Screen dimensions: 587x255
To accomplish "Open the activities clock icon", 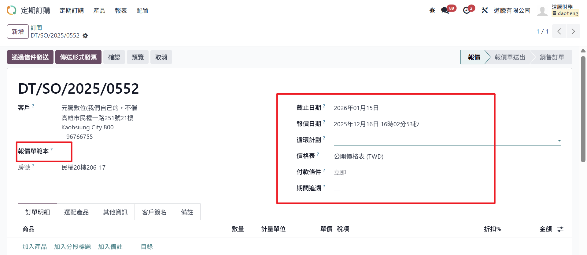I will click(x=467, y=10).
